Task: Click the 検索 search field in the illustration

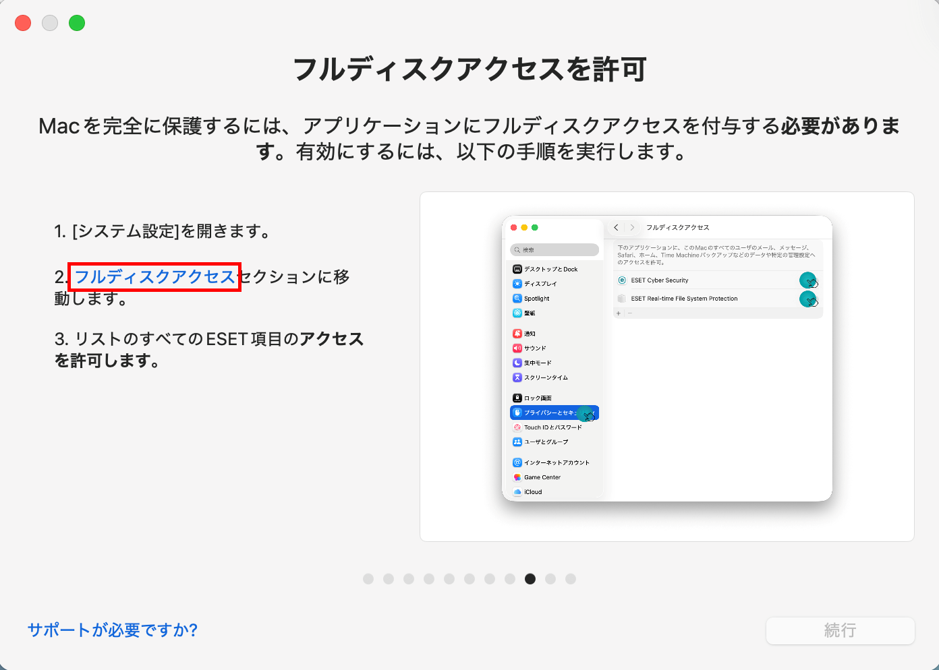Action: coord(554,249)
